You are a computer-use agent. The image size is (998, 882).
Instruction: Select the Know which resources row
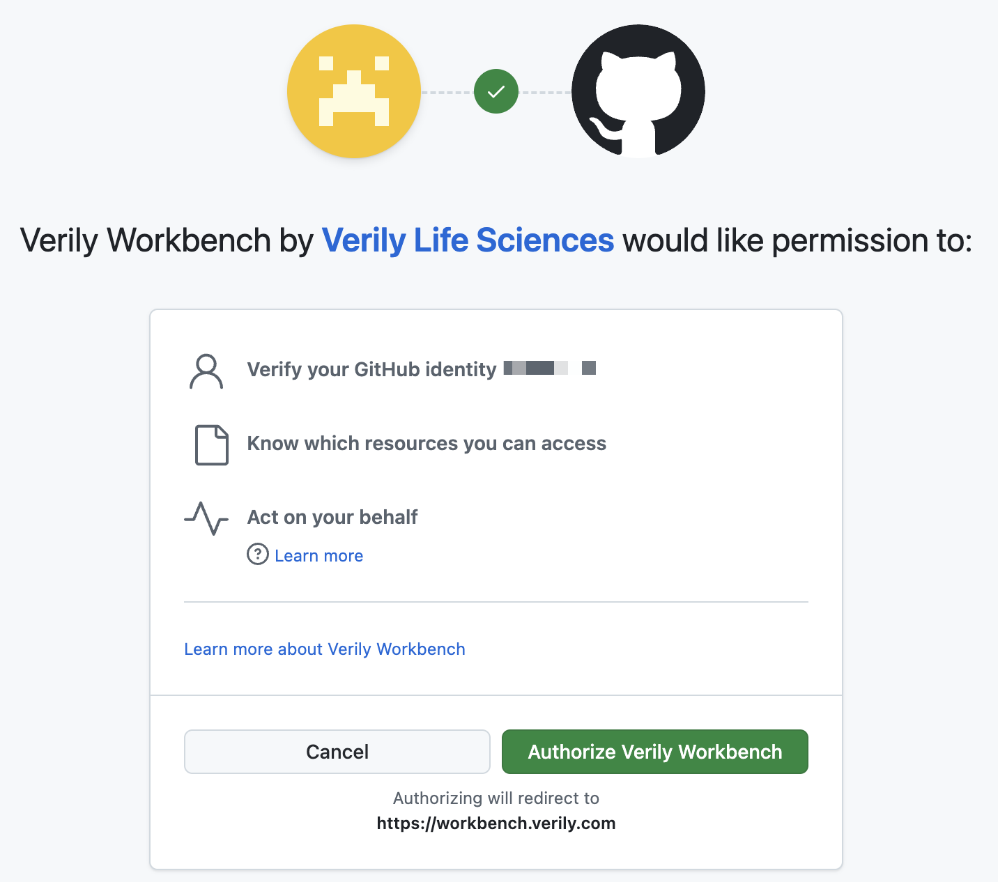tap(427, 444)
